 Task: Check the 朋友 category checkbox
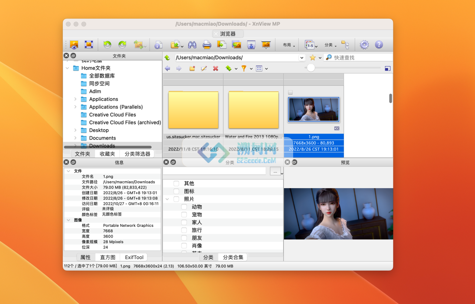click(184, 238)
